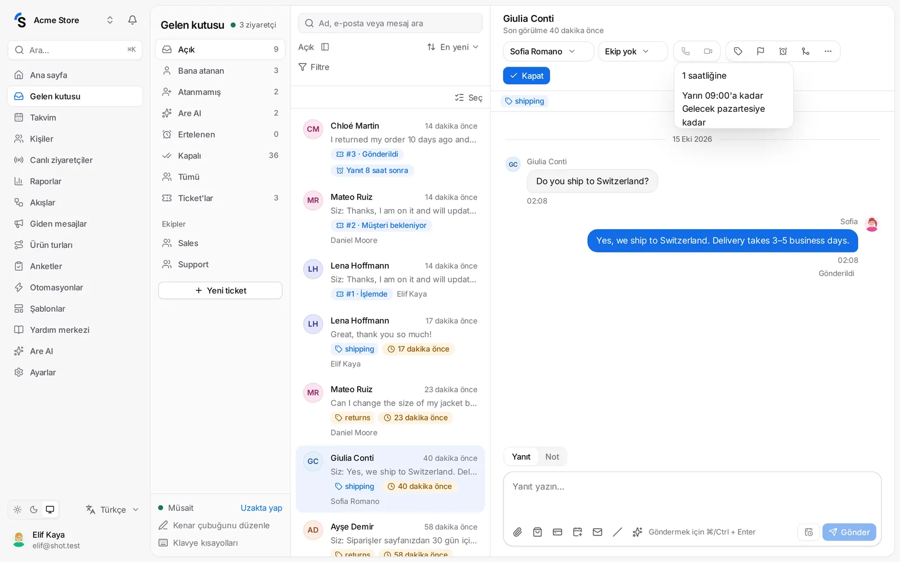Toggle Seç selection mode
This screenshot has height=562, width=900.
pyautogui.click(x=469, y=98)
